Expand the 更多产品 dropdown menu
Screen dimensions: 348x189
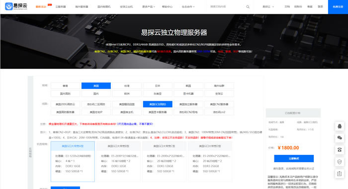pos(149,7)
